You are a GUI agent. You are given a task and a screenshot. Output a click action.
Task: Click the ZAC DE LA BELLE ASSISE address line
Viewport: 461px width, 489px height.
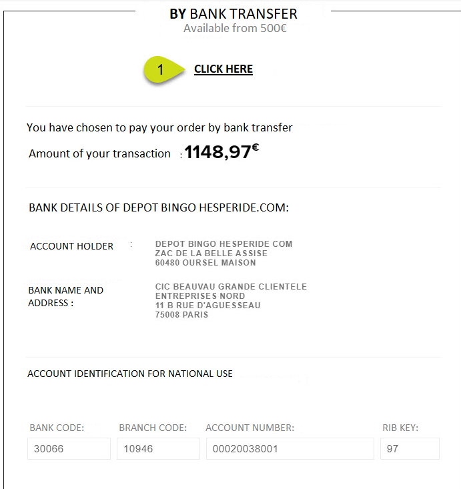[211, 254]
